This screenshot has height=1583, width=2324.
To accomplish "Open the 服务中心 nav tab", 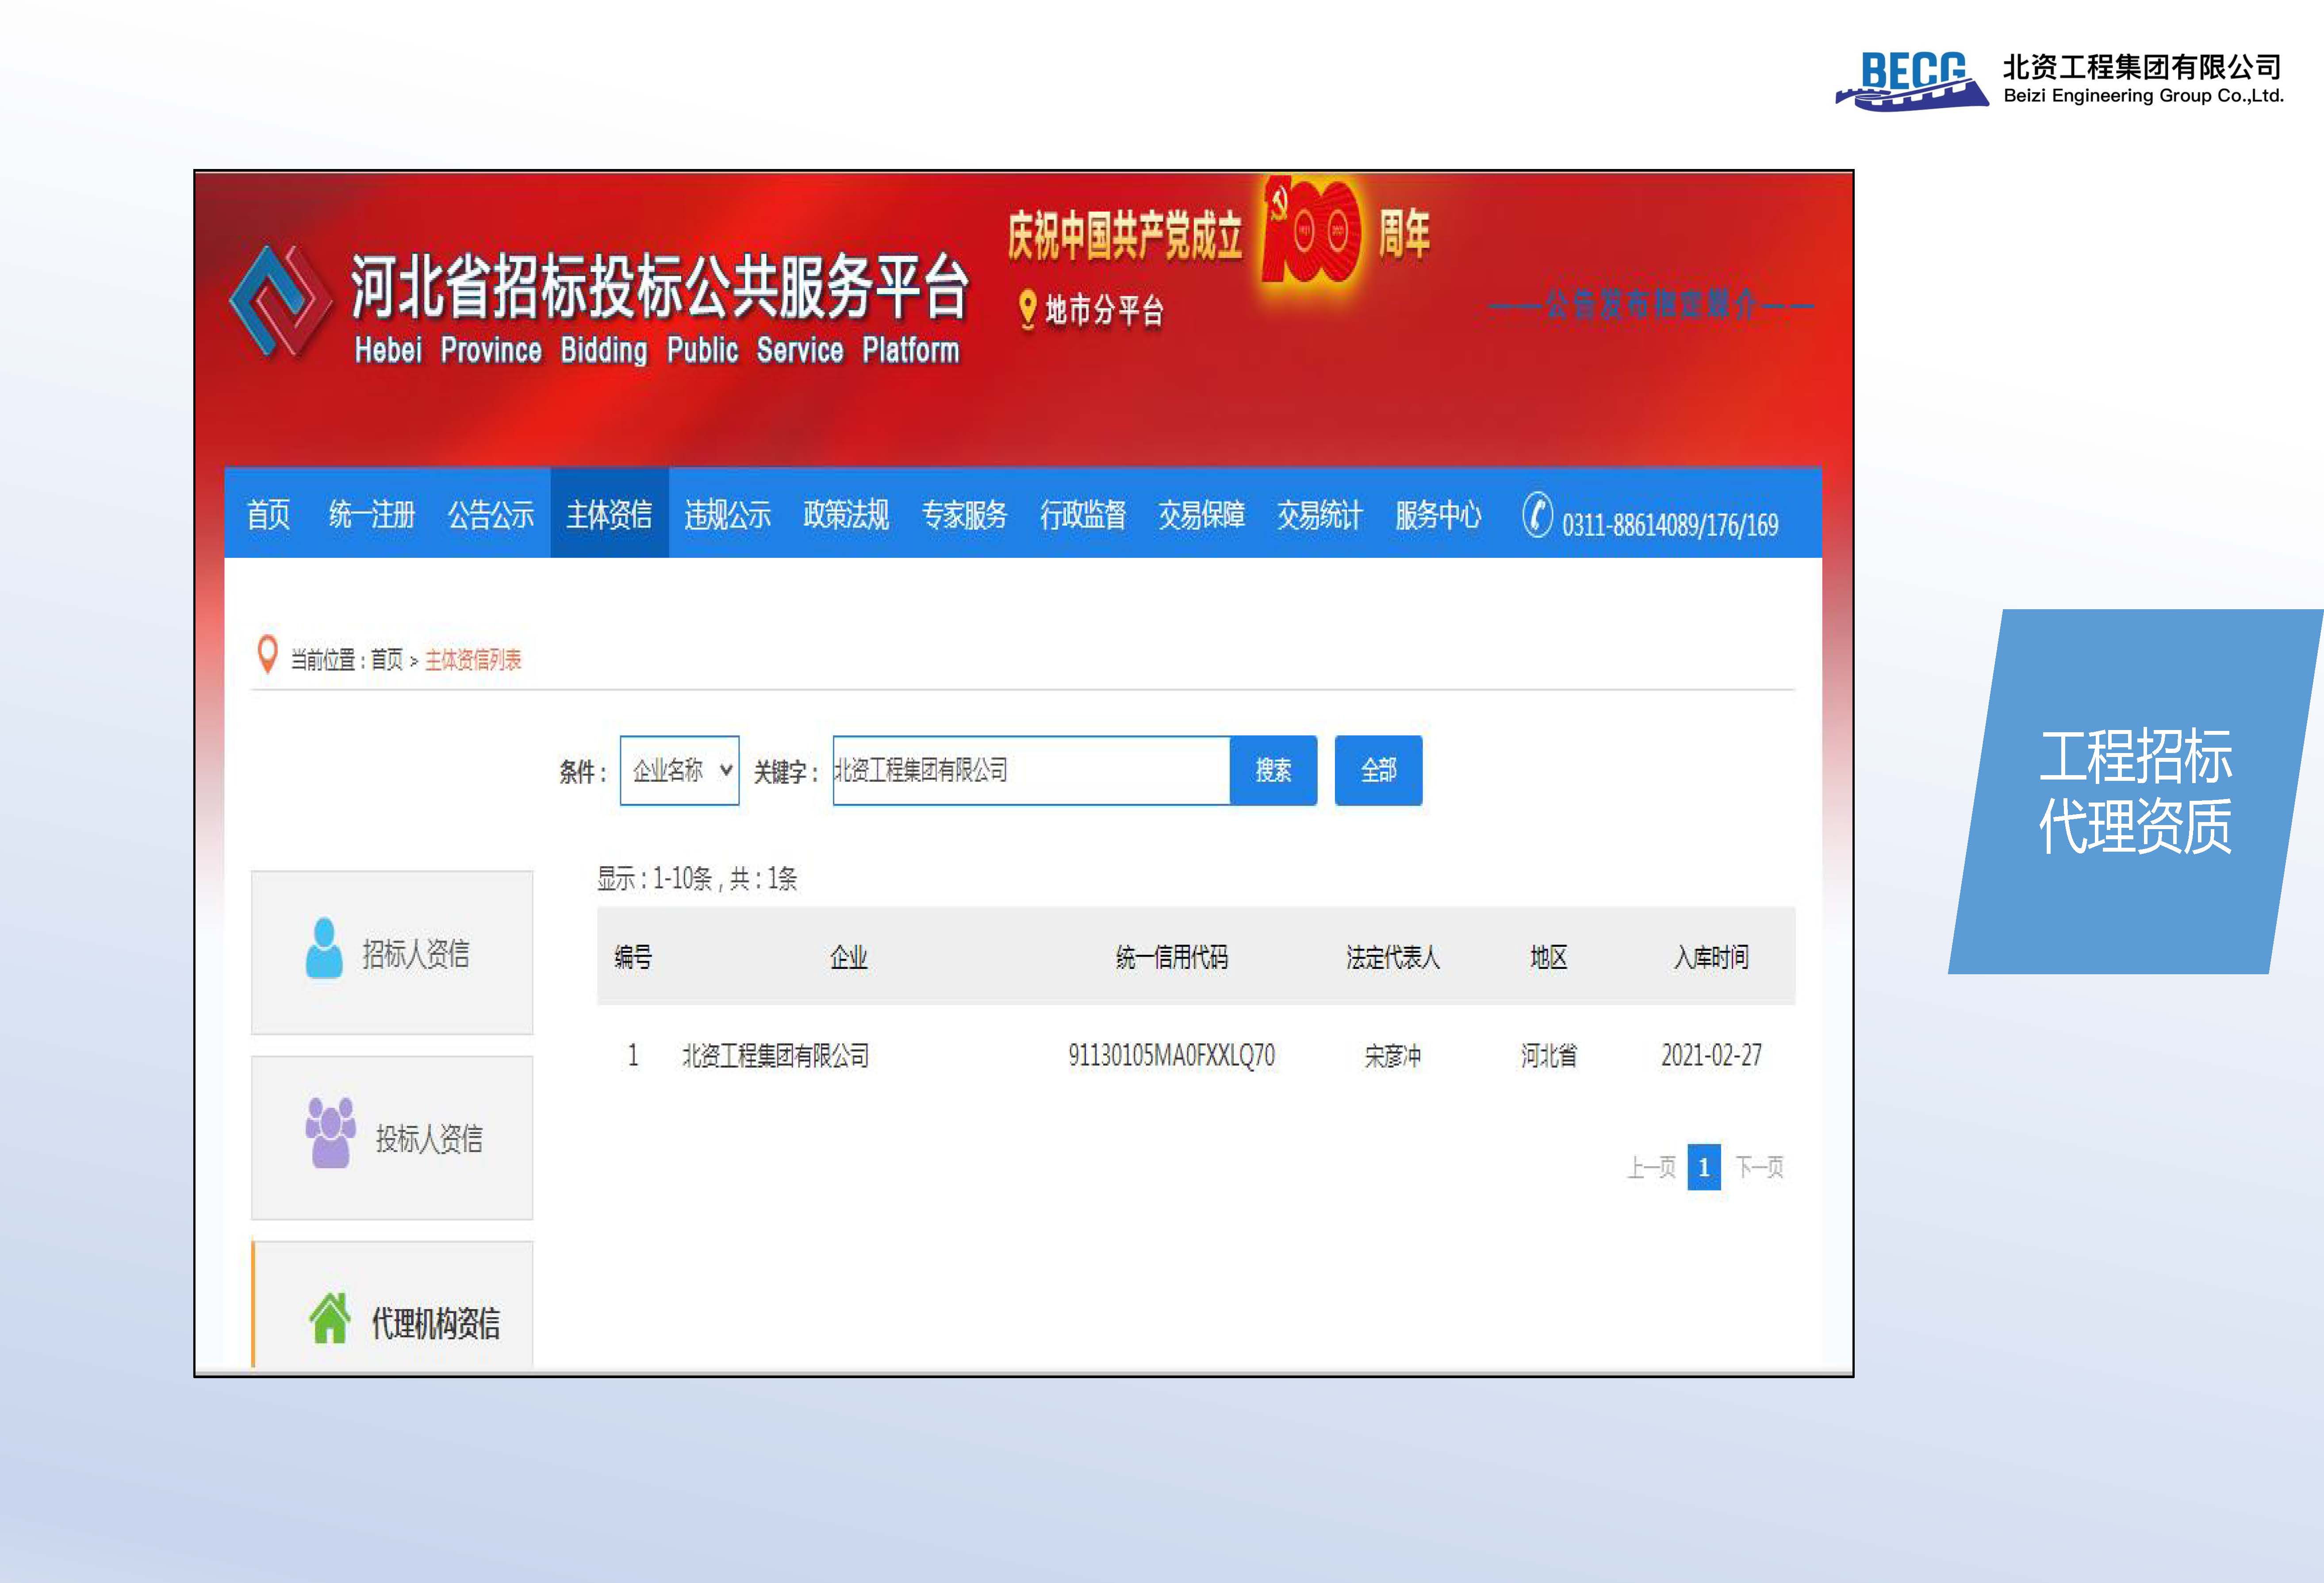I will 1438,514.
